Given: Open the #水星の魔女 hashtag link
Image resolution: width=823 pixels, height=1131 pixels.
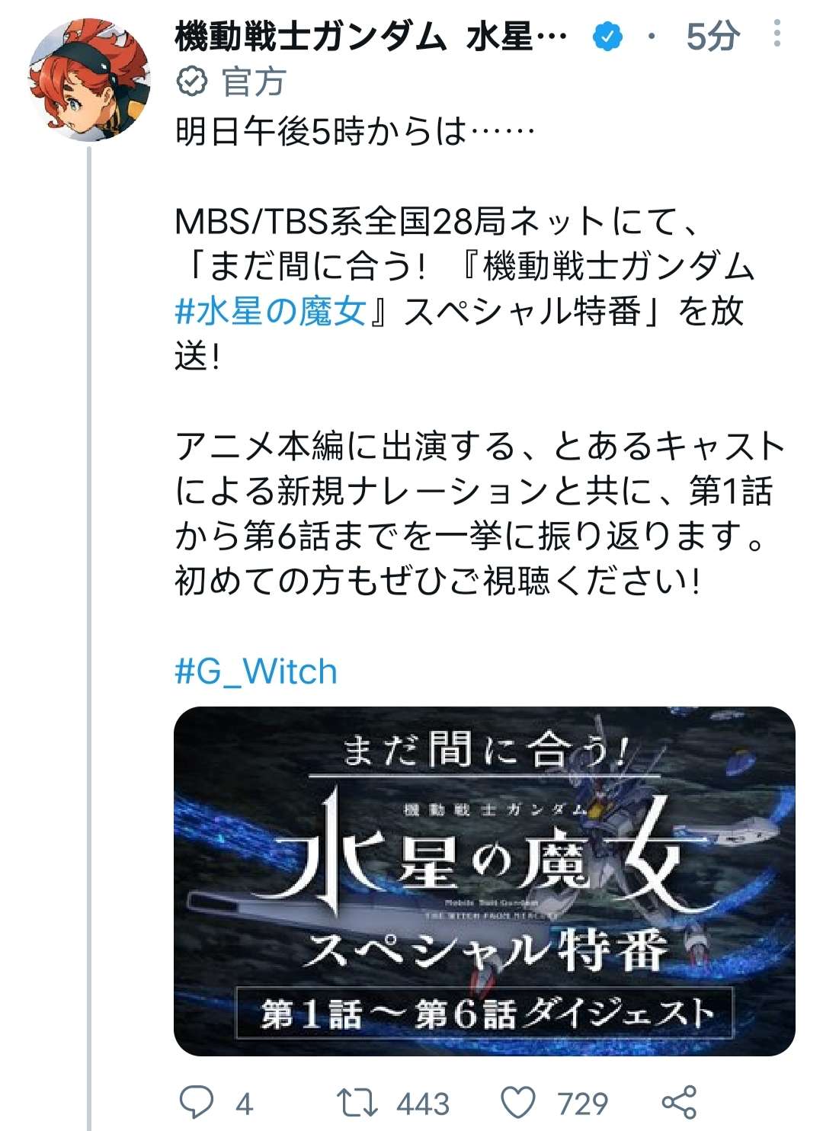Looking at the screenshot, I should 271,311.
